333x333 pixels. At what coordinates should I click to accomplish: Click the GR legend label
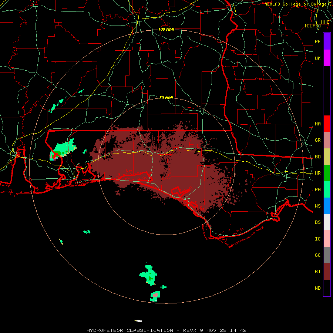pos(317,140)
